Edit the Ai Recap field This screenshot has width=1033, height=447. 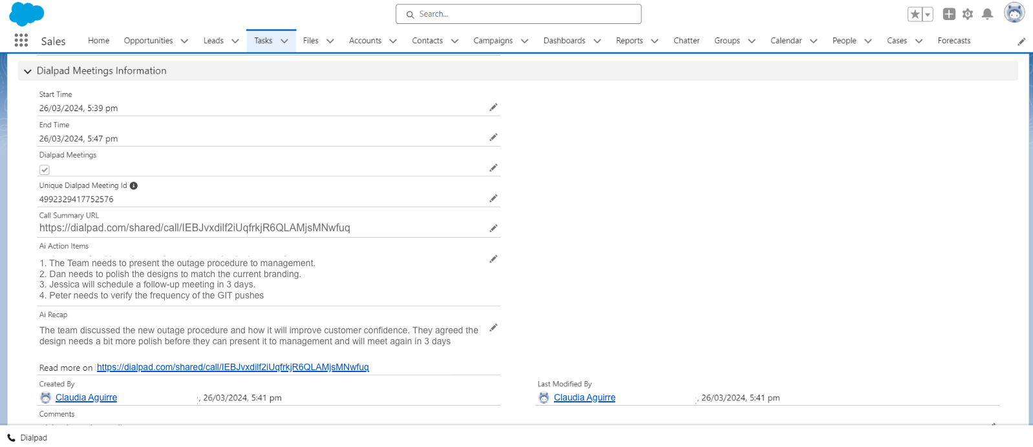(493, 327)
